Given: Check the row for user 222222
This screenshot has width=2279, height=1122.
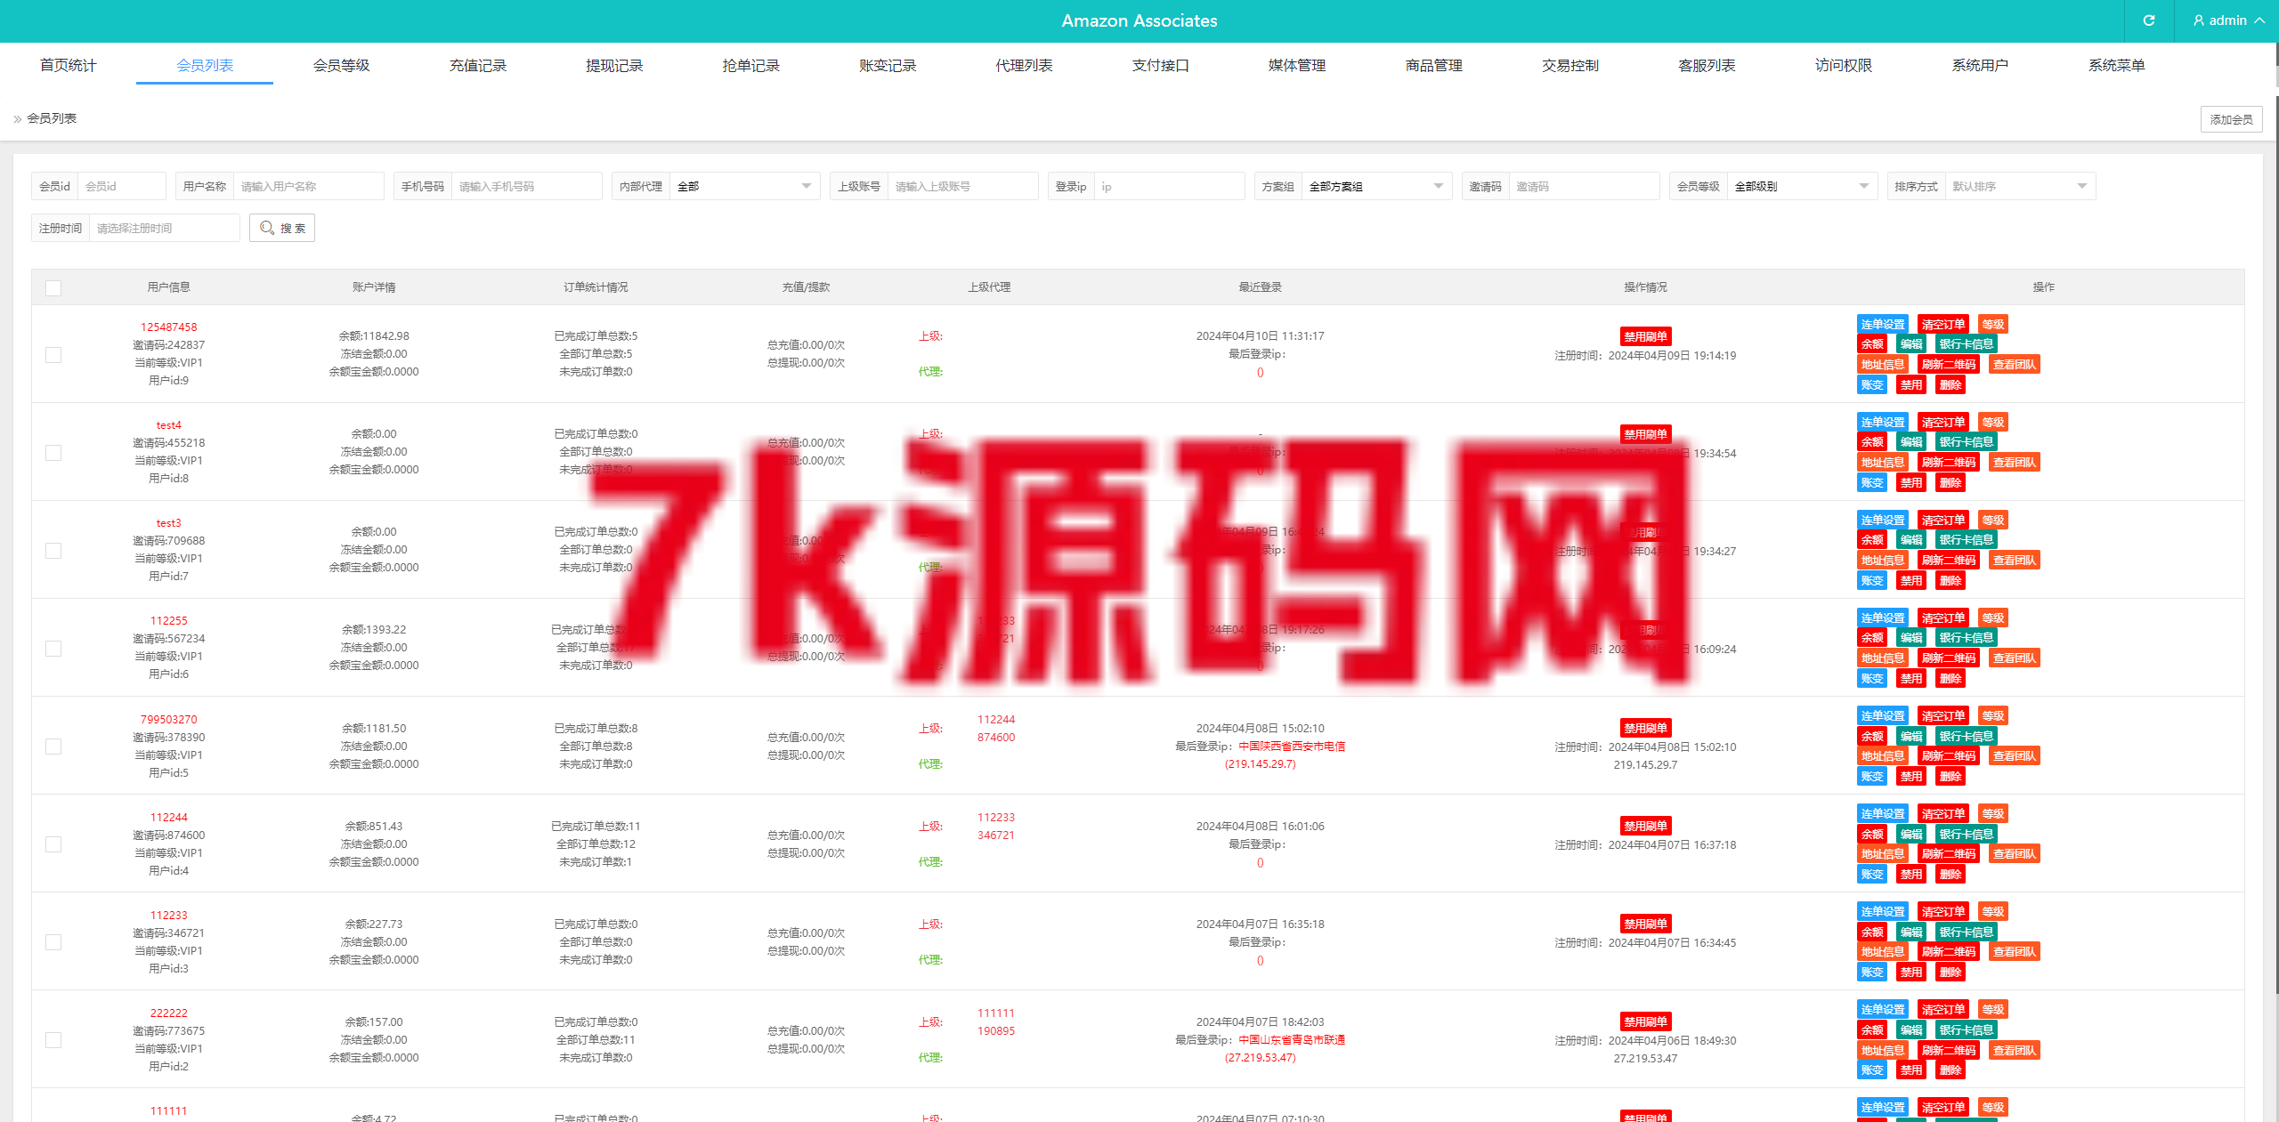Looking at the screenshot, I should click(53, 1040).
